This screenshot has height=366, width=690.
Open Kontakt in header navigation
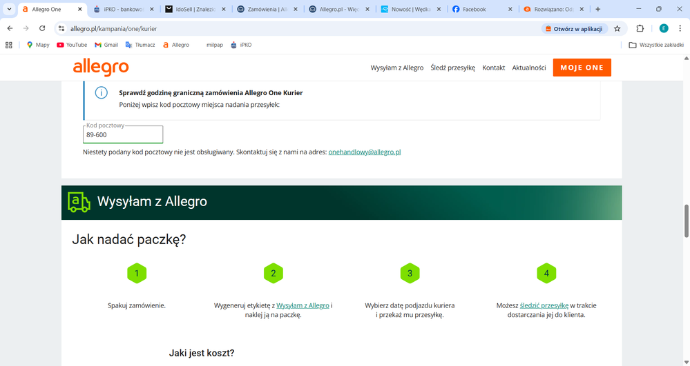tap(494, 68)
